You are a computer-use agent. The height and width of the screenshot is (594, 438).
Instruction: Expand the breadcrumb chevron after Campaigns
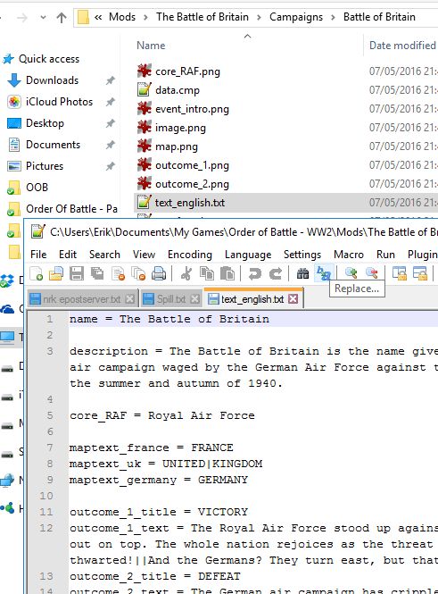[333, 18]
